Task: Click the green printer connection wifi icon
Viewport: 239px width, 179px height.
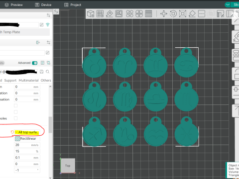Action: coord(48,25)
